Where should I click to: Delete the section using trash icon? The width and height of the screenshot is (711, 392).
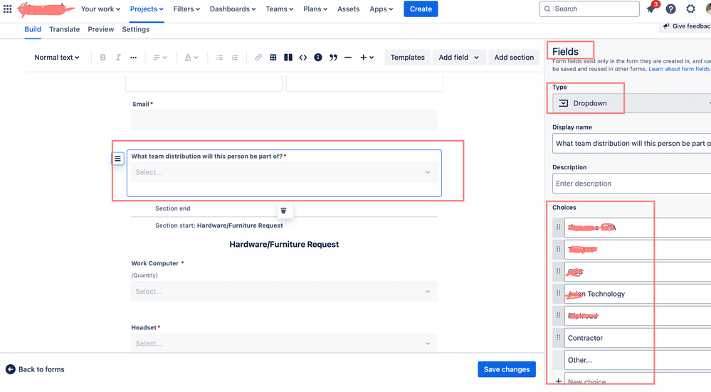283,211
